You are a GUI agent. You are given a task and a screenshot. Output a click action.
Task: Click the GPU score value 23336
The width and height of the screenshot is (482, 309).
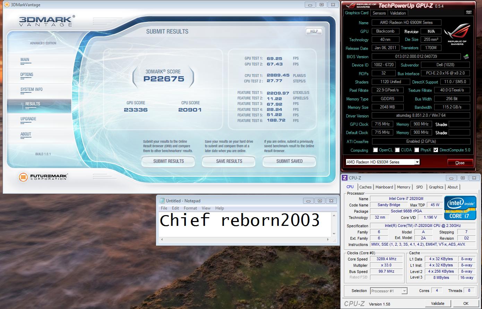pos(136,110)
